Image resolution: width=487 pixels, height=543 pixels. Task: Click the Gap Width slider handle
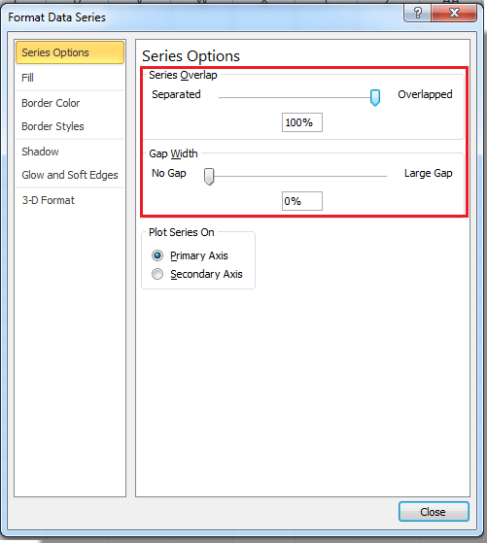point(209,177)
